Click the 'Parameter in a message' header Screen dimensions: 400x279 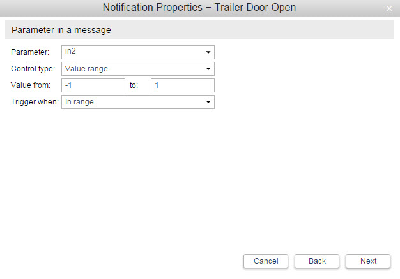pos(61,30)
